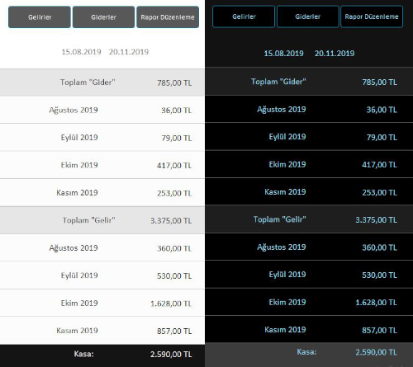Screen dimensions: 413x367
Task: Open Gelirler in the light theme panel
Action: click(40, 17)
